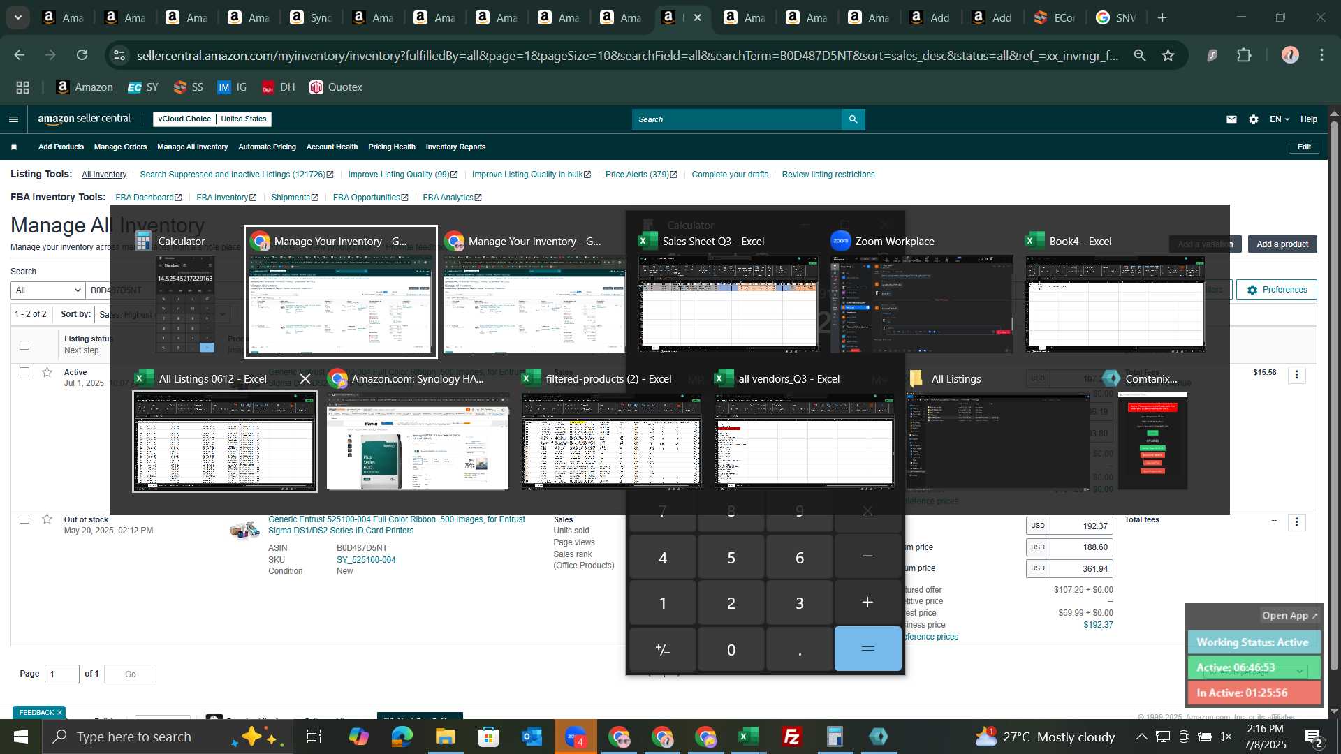Open the Inventory Reports menu item
Screen dimensions: 1341x754
coord(455,147)
